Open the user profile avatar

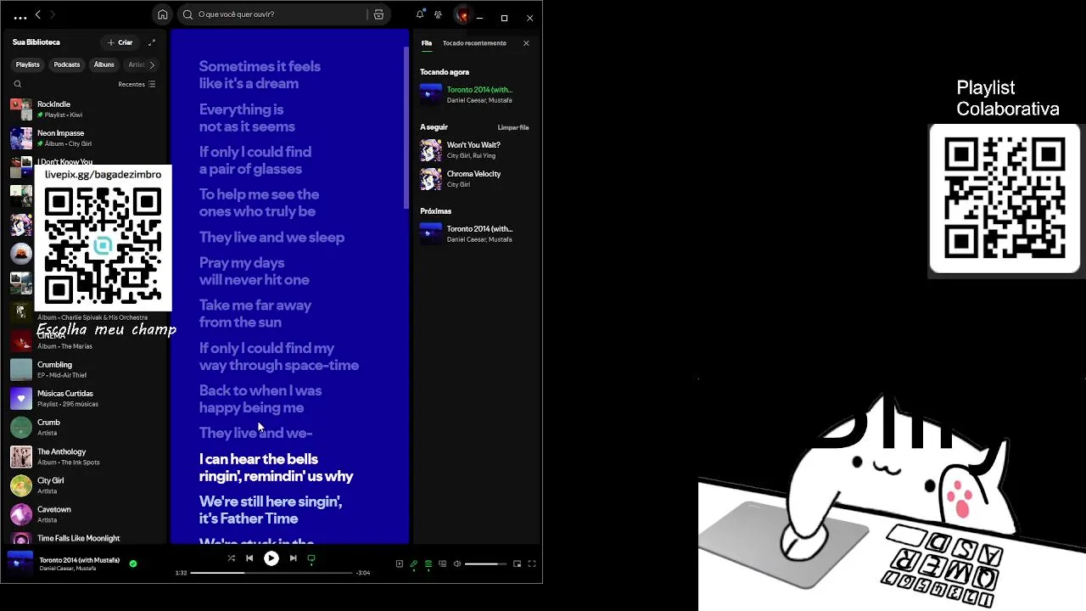click(462, 14)
